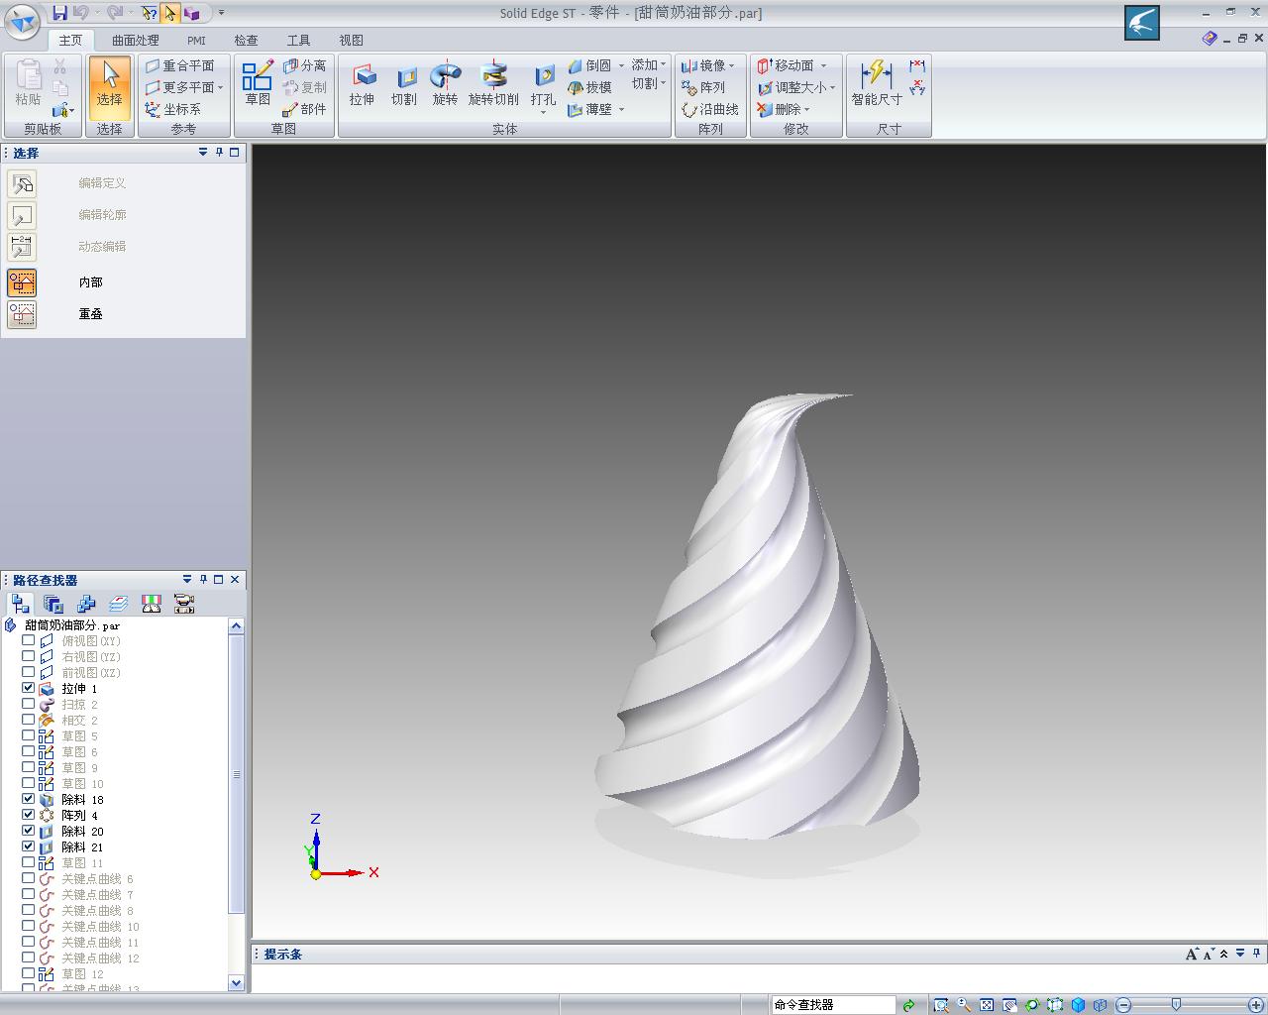
Task: Click the 阵列 pattern tool in ribbon
Action: click(703, 87)
